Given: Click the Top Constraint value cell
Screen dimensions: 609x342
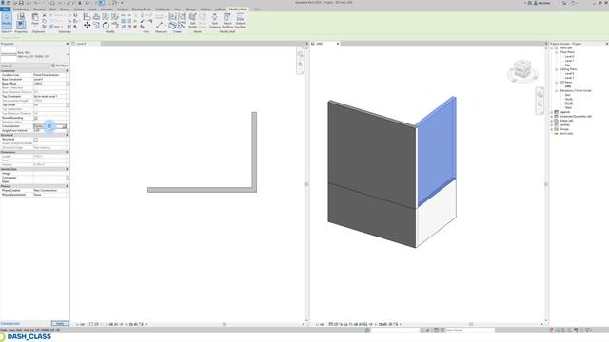Looking at the screenshot, I should (49, 97).
